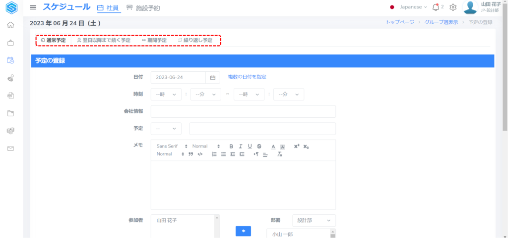Open the text color picker in the memo toolbar
Screen dimensions: 508x238
(x=273, y=146)
